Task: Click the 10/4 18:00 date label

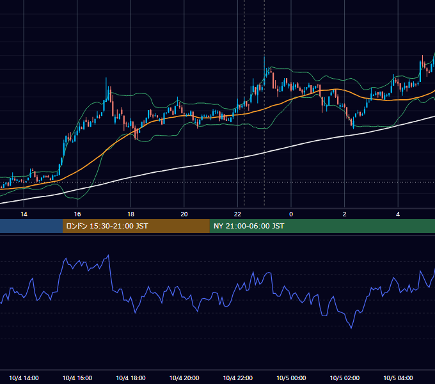Action: pos(130,378)
